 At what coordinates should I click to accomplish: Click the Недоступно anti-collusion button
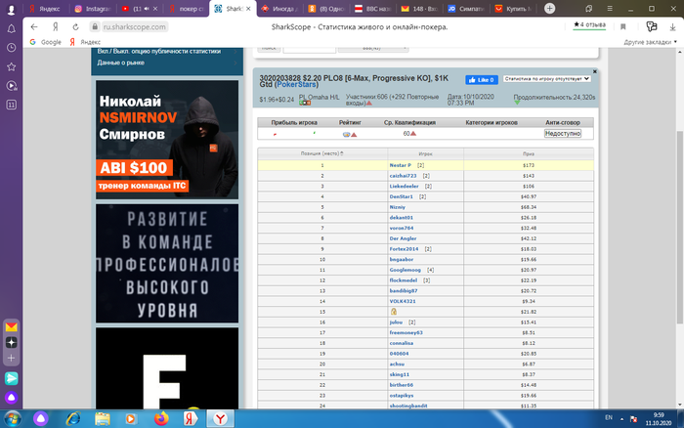click(x=563, y=134)
